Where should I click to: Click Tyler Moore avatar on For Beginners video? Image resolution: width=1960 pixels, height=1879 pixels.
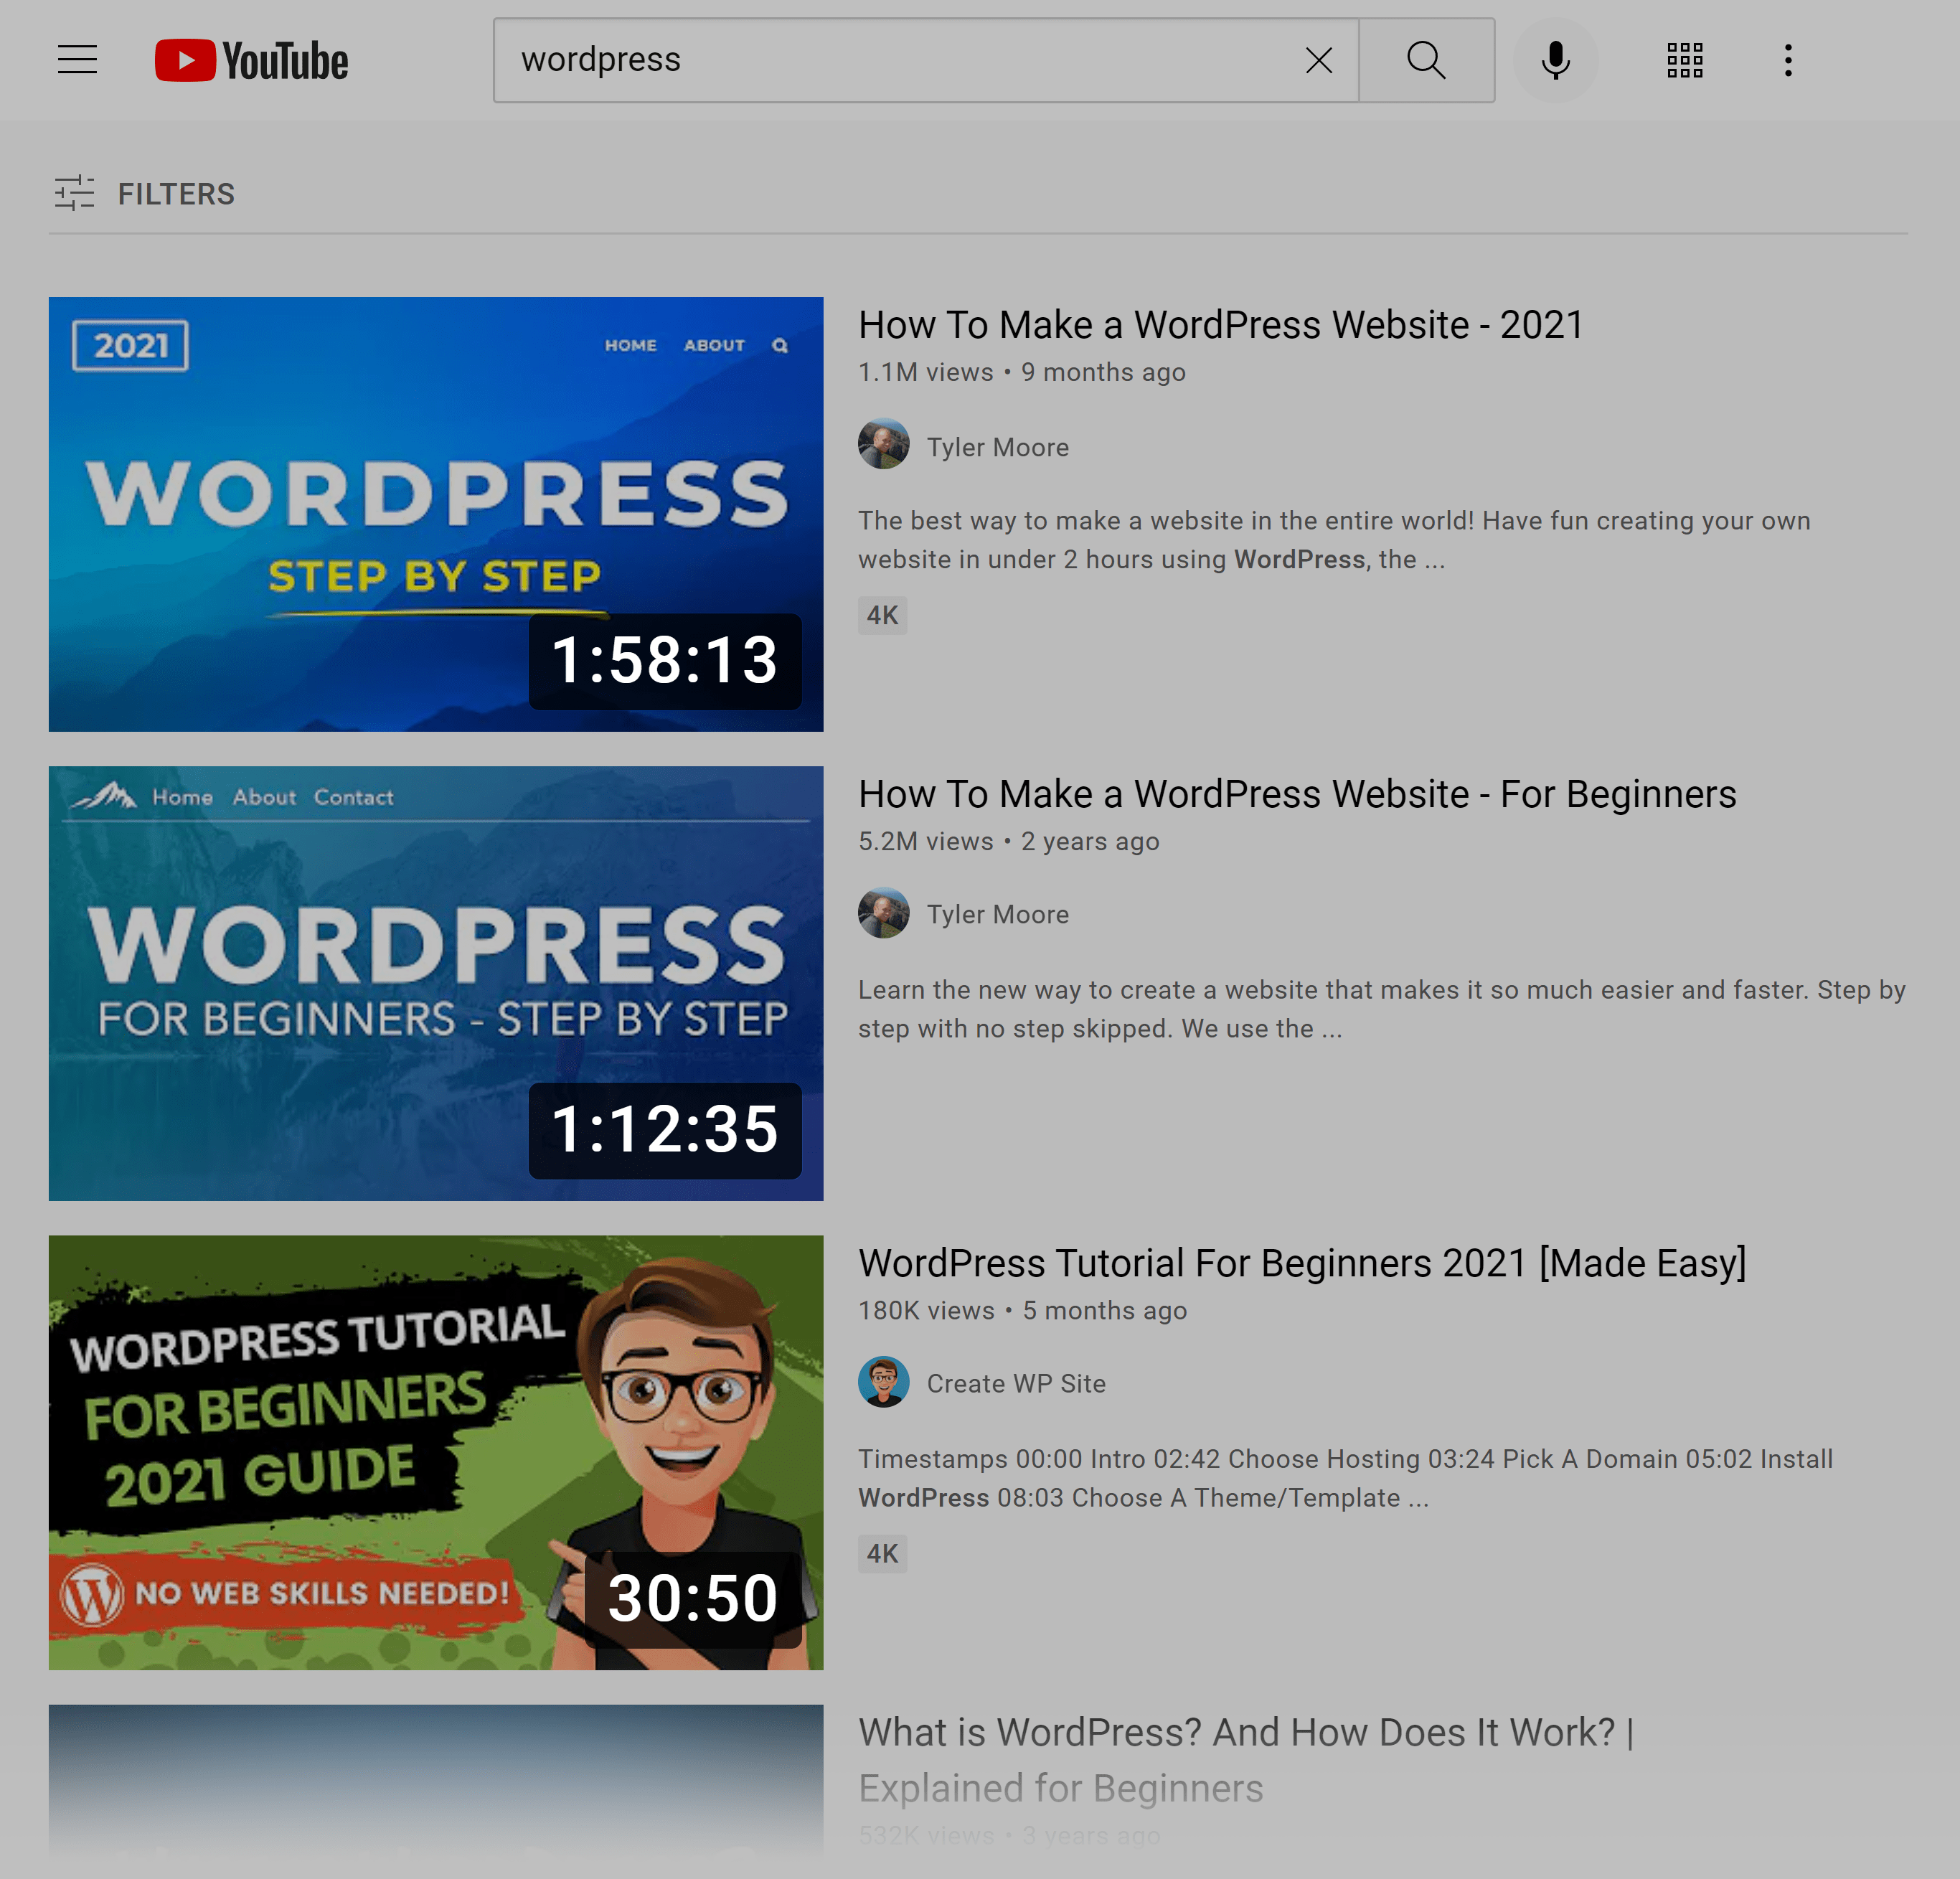coord(883,913)
